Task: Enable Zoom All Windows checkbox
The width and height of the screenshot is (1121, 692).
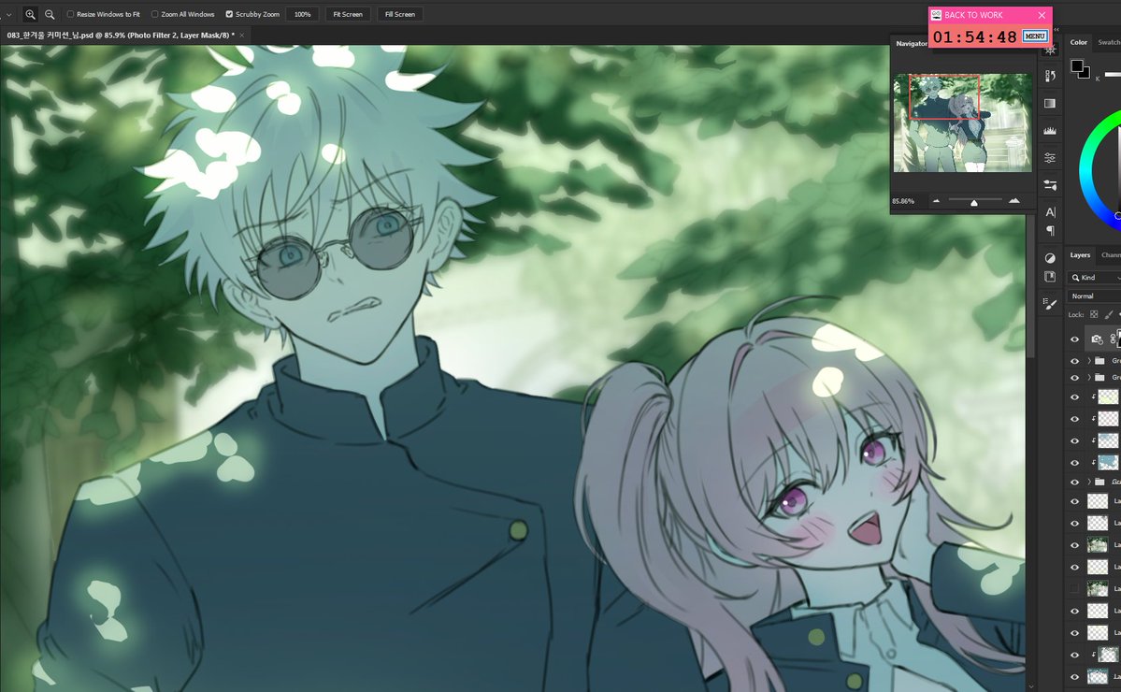Action: [154, 14]
